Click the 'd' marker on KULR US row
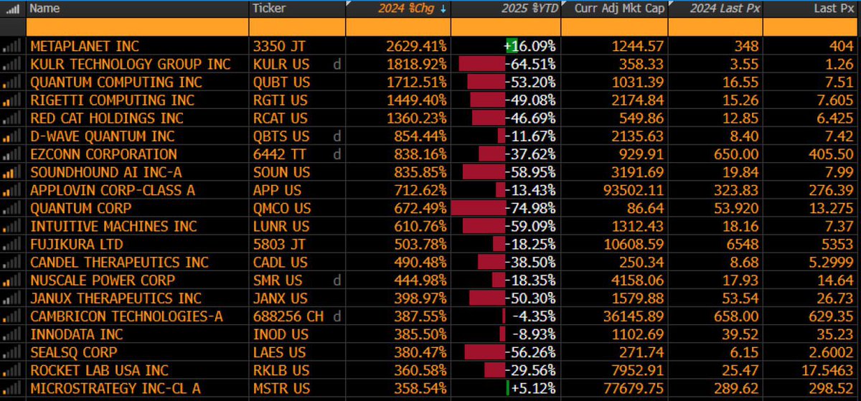Viewport: 861px width, 401px height. [337, 64]
